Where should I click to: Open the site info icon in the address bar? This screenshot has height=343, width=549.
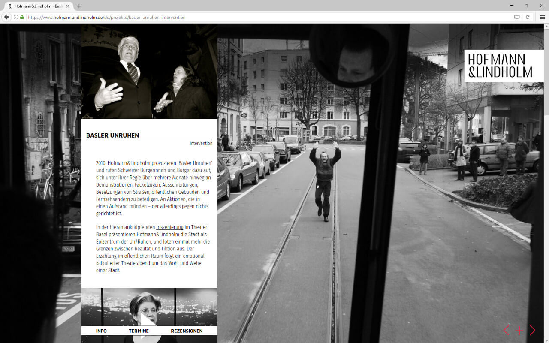click(x=16, y=17)
